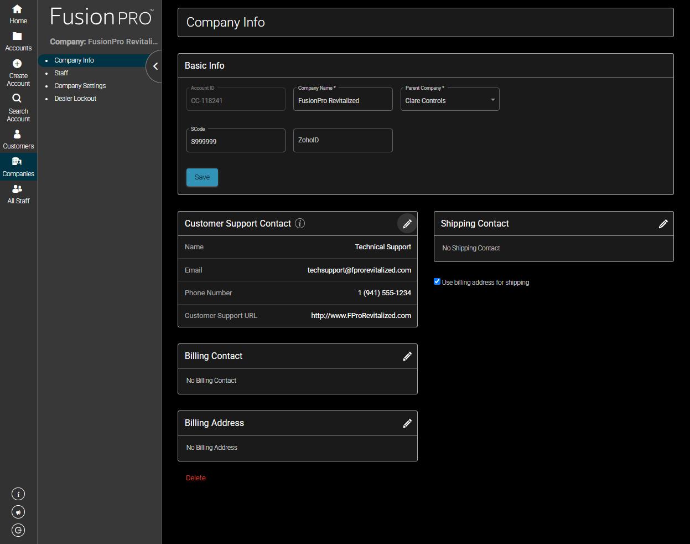Click the Search Account magnifier icon
The height and width of the screenshot is (544, 690).
point(18,98)
